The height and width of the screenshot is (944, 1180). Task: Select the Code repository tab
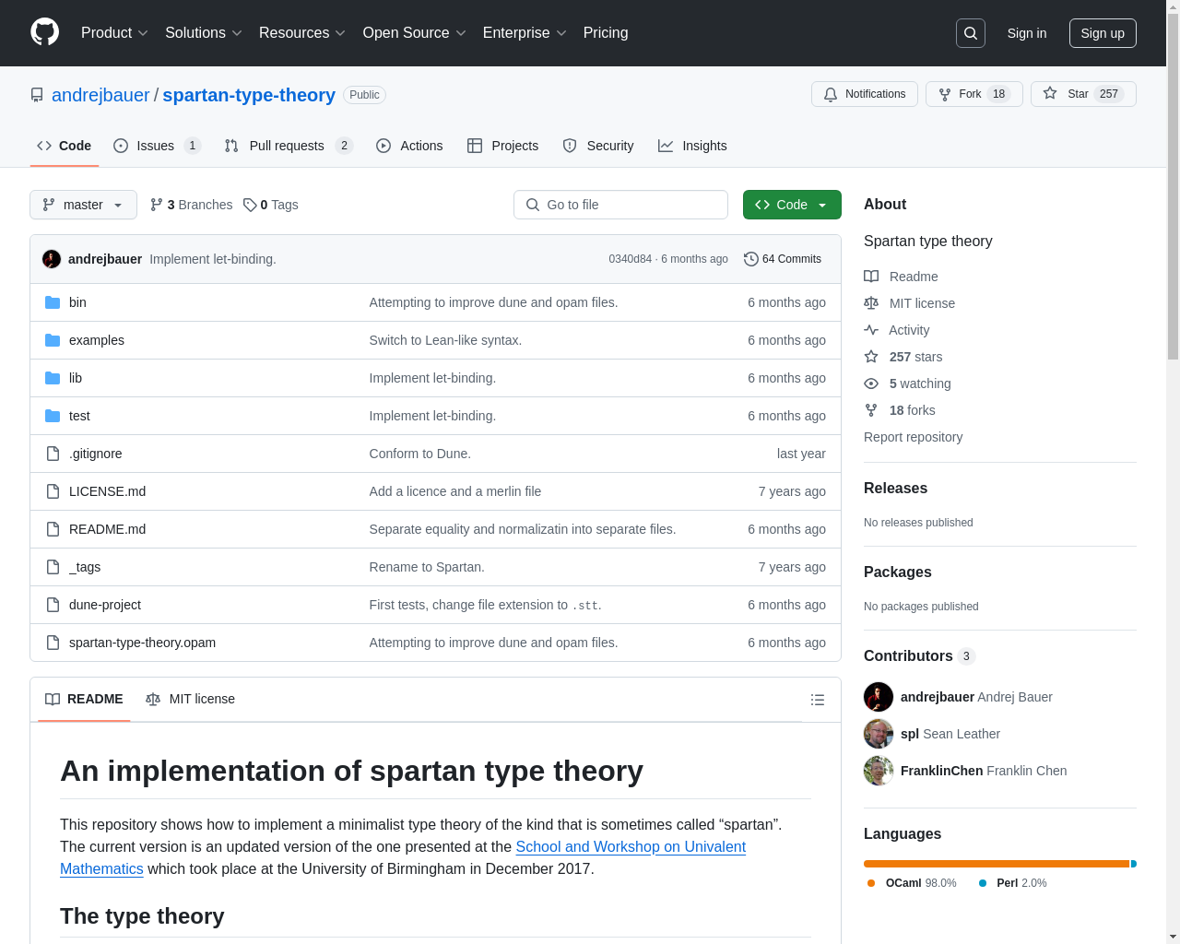click(x=64, y=146)
